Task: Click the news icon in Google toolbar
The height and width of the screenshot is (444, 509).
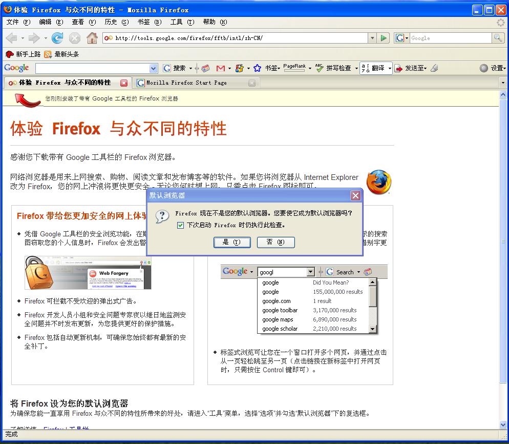Action: pyautogui.click(x=205, y=68)
